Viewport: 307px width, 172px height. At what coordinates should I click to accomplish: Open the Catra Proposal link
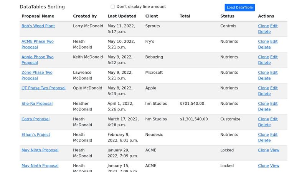(x=35, y=119)
